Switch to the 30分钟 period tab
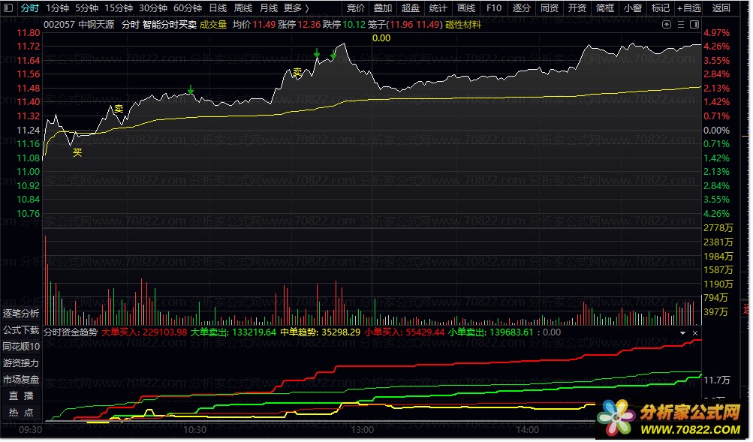 click(153, 8)
